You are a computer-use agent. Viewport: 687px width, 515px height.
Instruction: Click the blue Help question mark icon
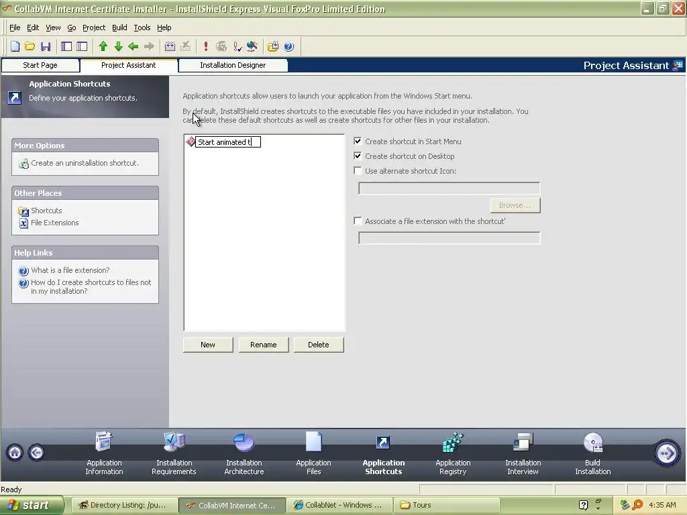(288, 46)
